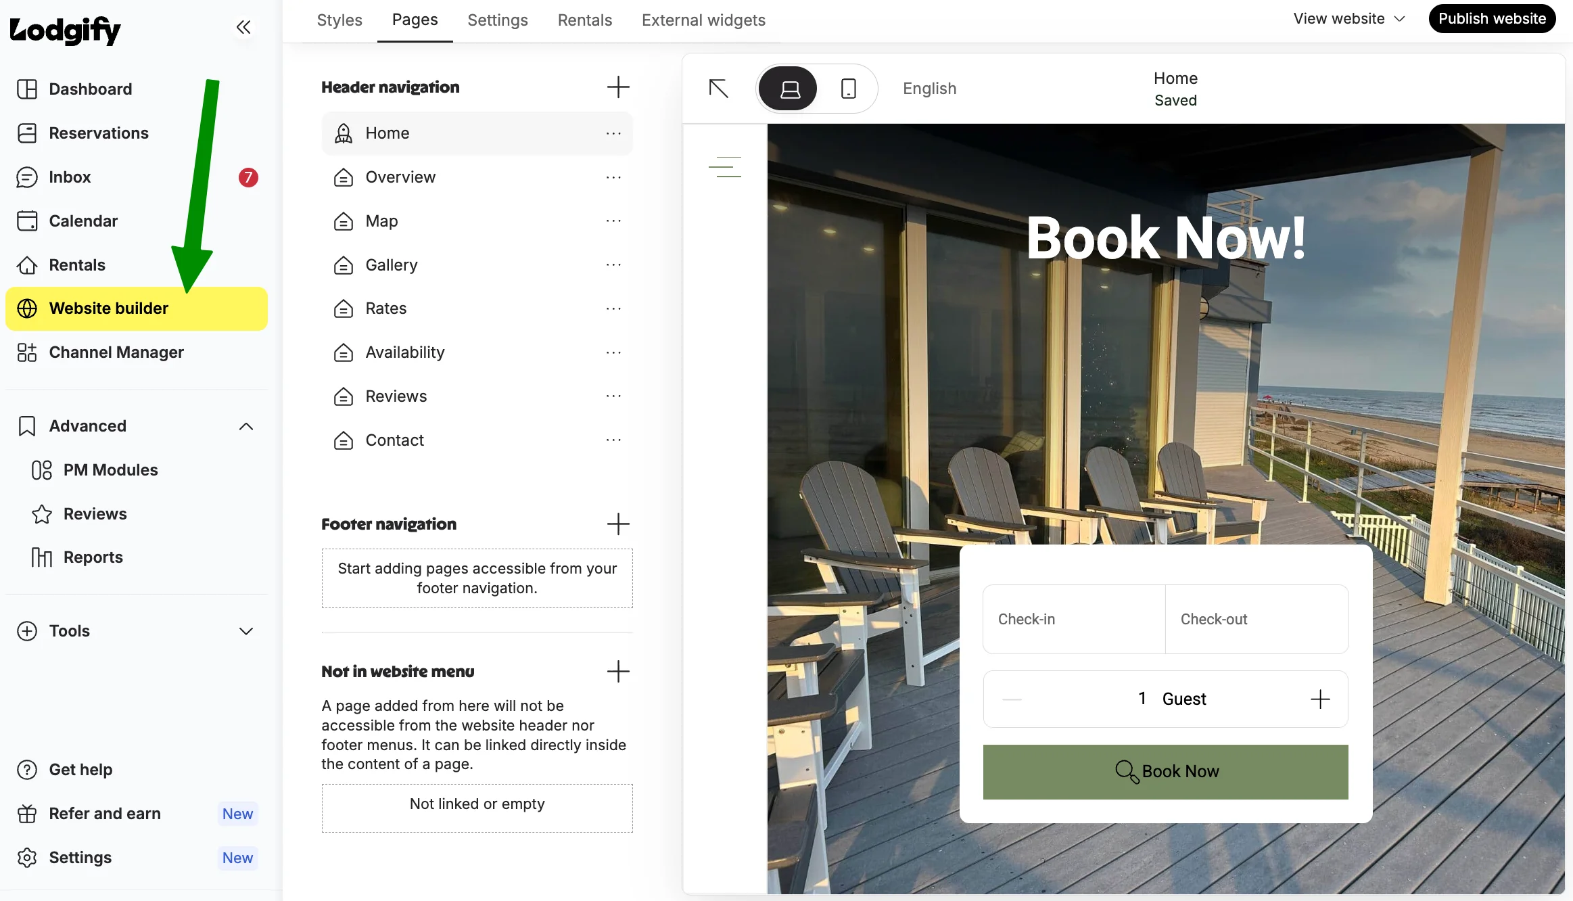Switch preview to mobile view
This screenshot has height=901, width=1573.
848,89
